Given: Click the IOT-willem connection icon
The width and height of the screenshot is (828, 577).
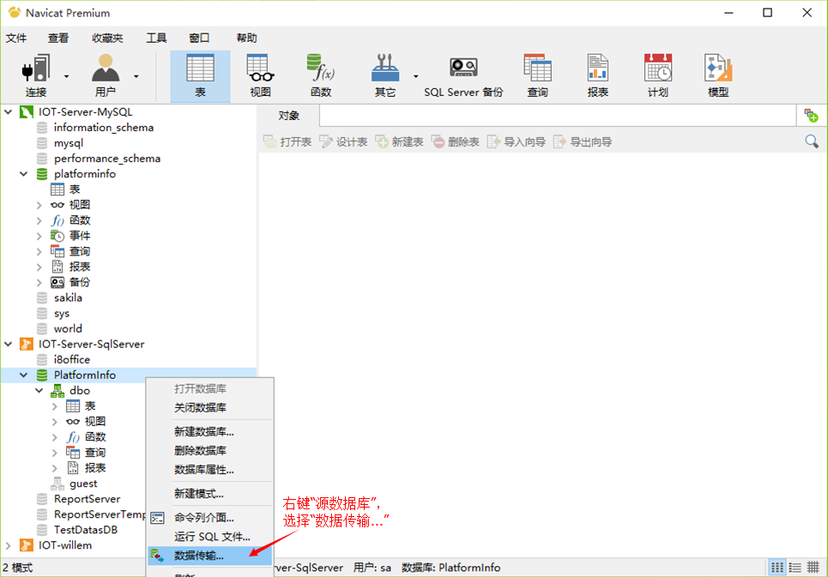Looking at the screenshot, I should tap(27, 544).
